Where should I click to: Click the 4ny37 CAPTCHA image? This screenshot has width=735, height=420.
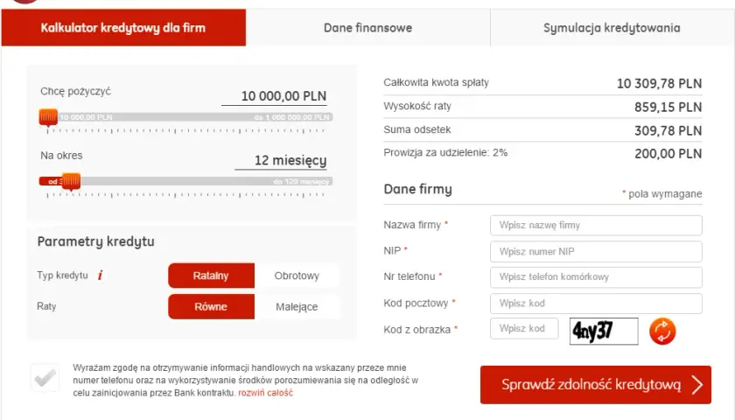pos(604,331)
